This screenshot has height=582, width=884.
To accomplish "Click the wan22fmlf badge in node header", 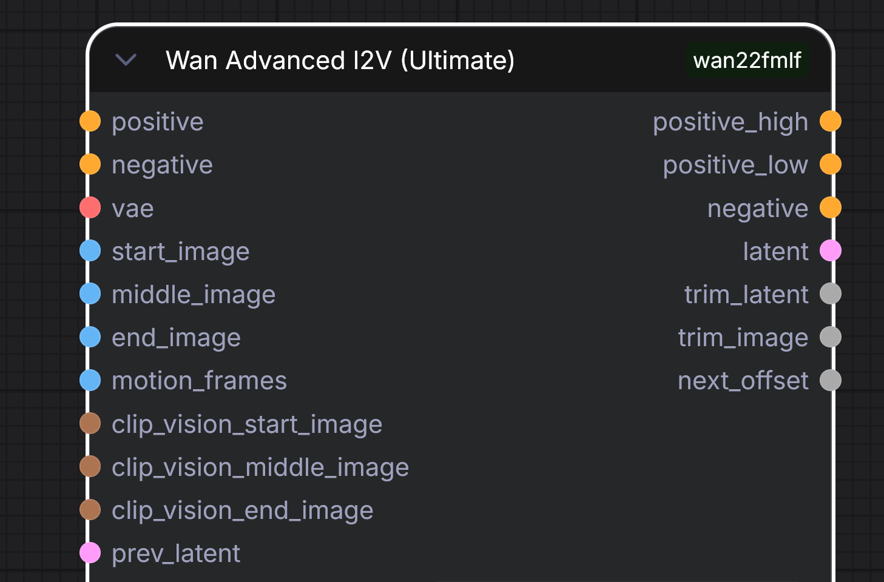I will click(x=747, y=60).
